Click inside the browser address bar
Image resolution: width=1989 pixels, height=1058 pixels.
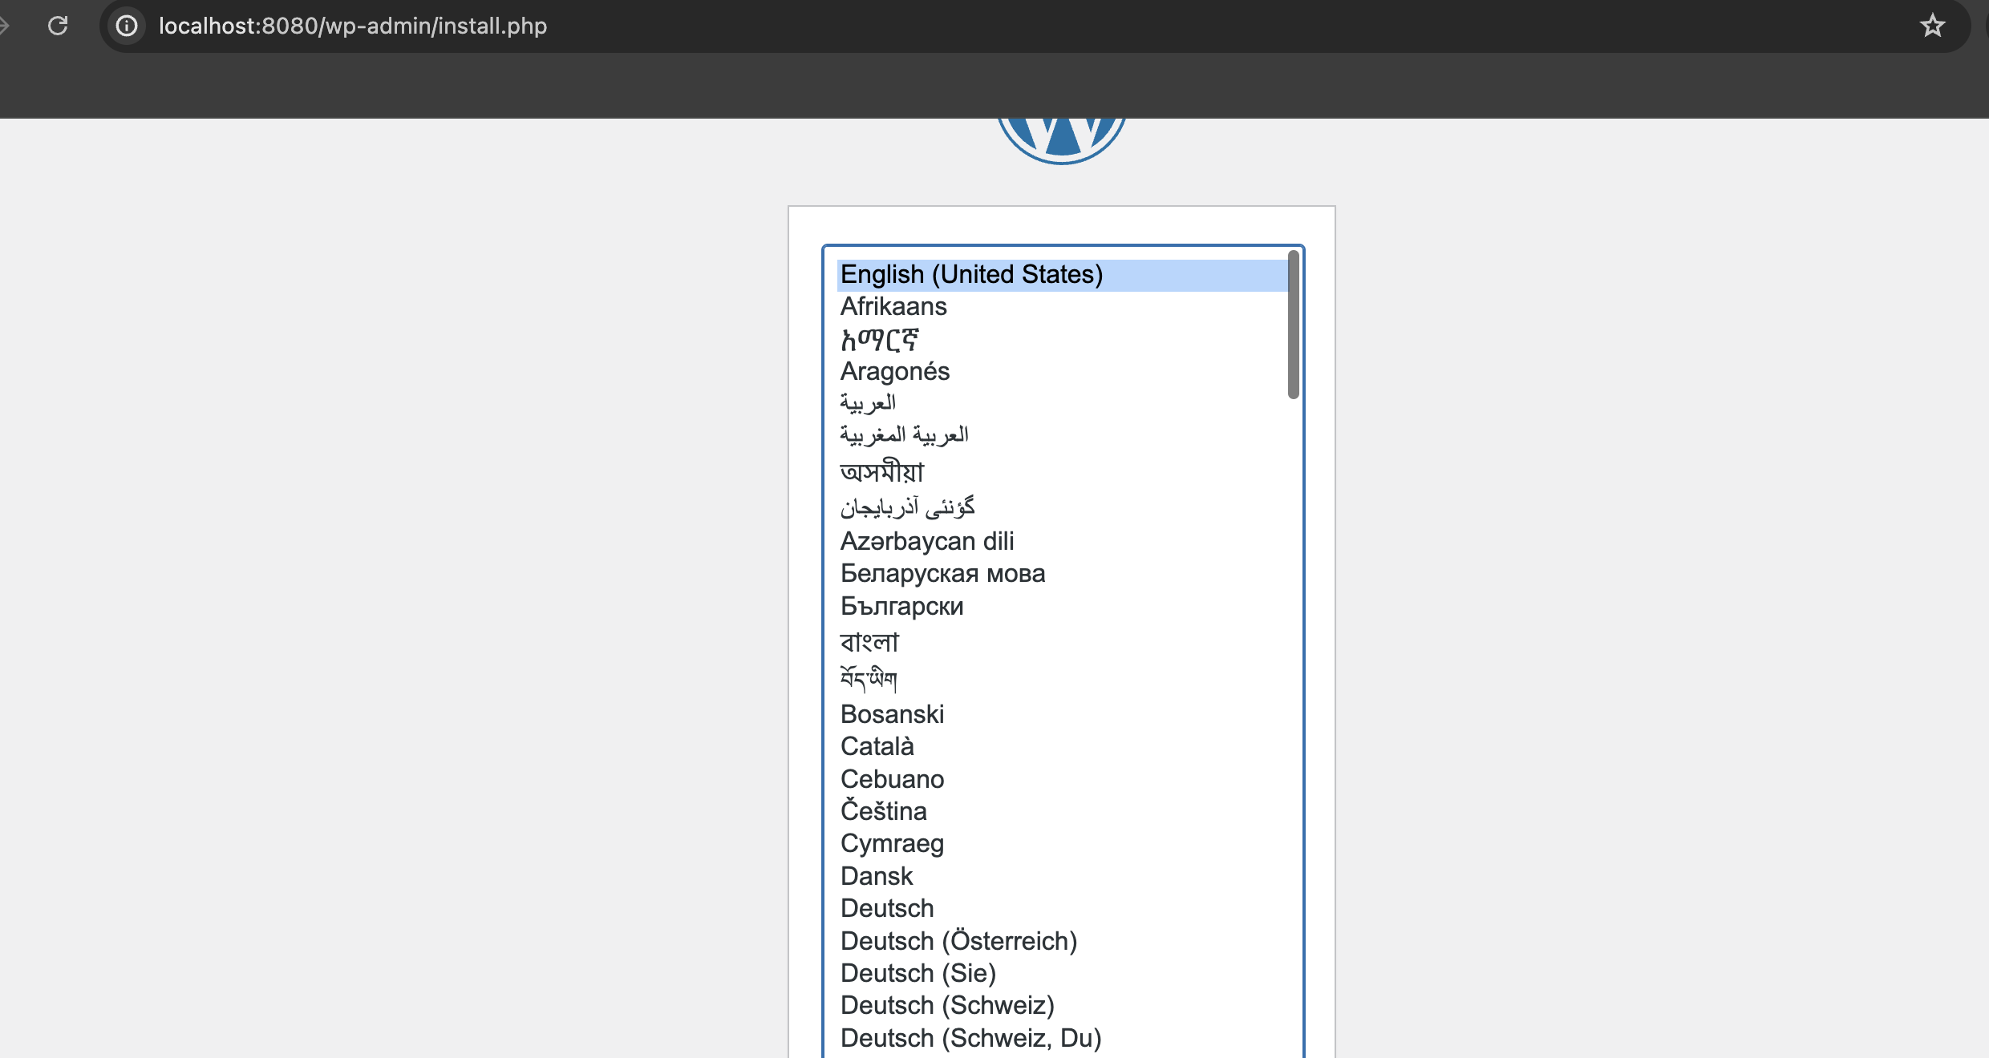(722, 26)
